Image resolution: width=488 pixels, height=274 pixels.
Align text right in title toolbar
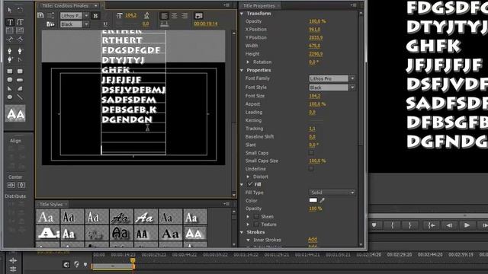[185, 15]
